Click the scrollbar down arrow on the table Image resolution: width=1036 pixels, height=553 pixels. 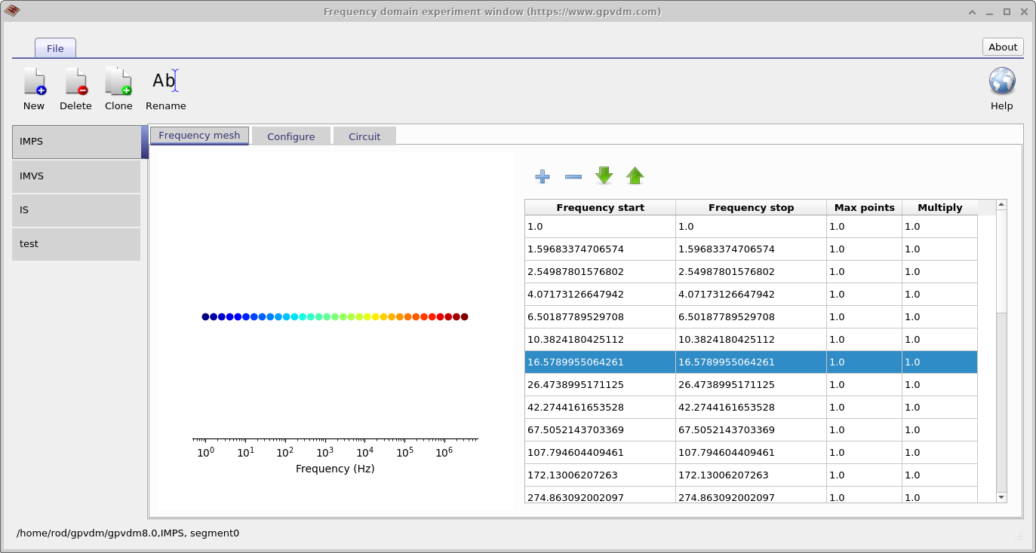[x=1001, y=497]
